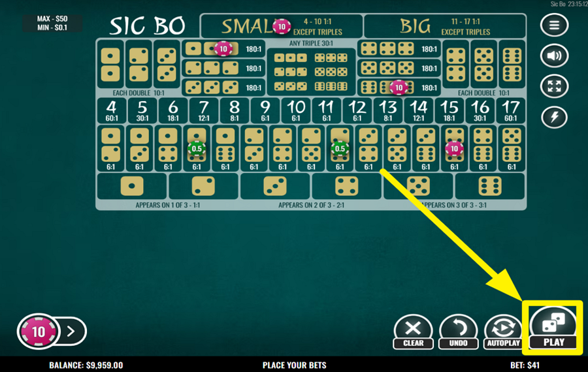Place bet on Any Triple 30:1

pyautogui.click(x=311, y=67)
